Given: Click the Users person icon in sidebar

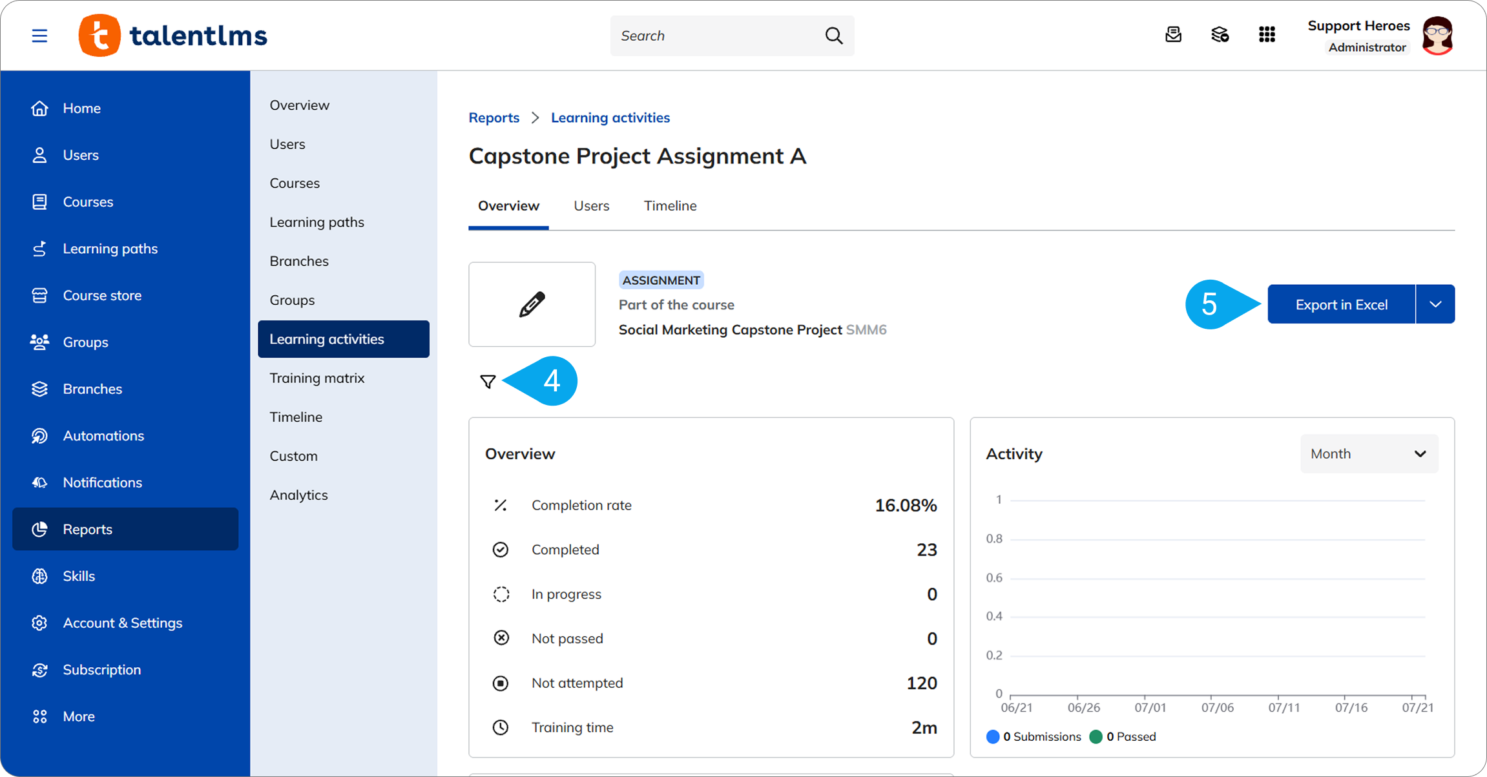Looking at the screenshot, I should click(x=39, y=155).
